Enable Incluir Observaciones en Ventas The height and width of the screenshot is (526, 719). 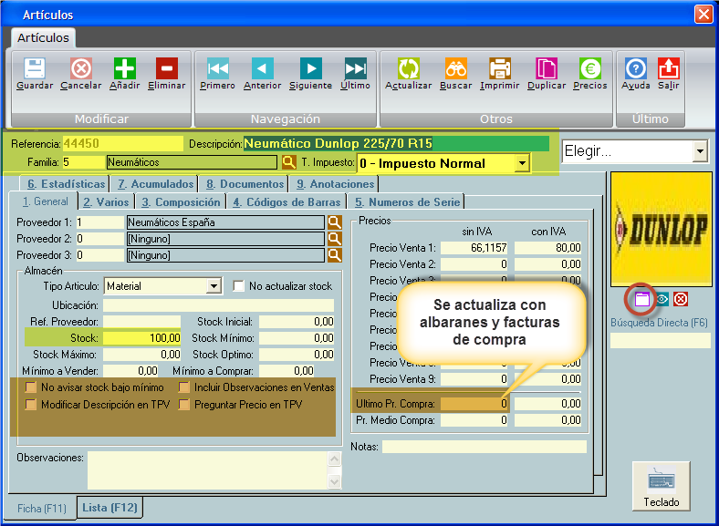point(184,387)
